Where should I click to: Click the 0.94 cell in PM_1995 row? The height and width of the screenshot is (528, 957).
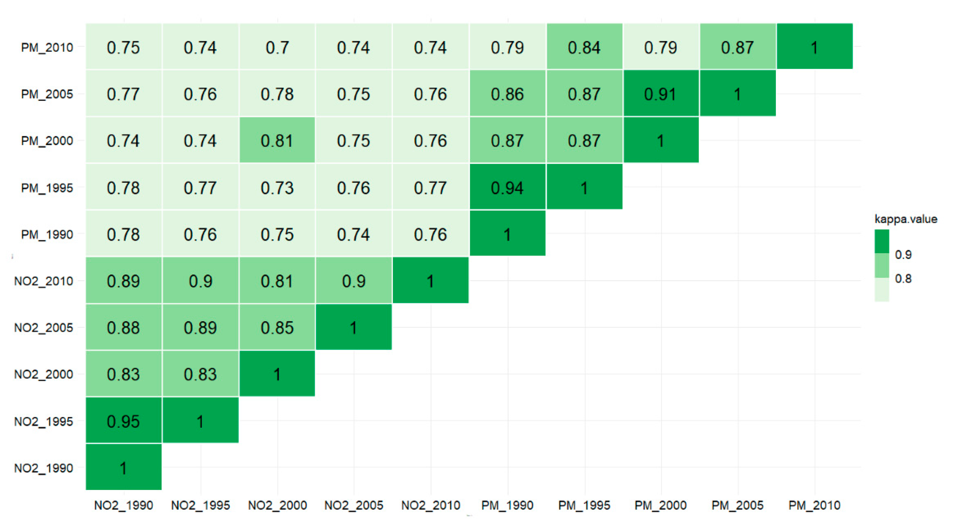coord(507,187)
